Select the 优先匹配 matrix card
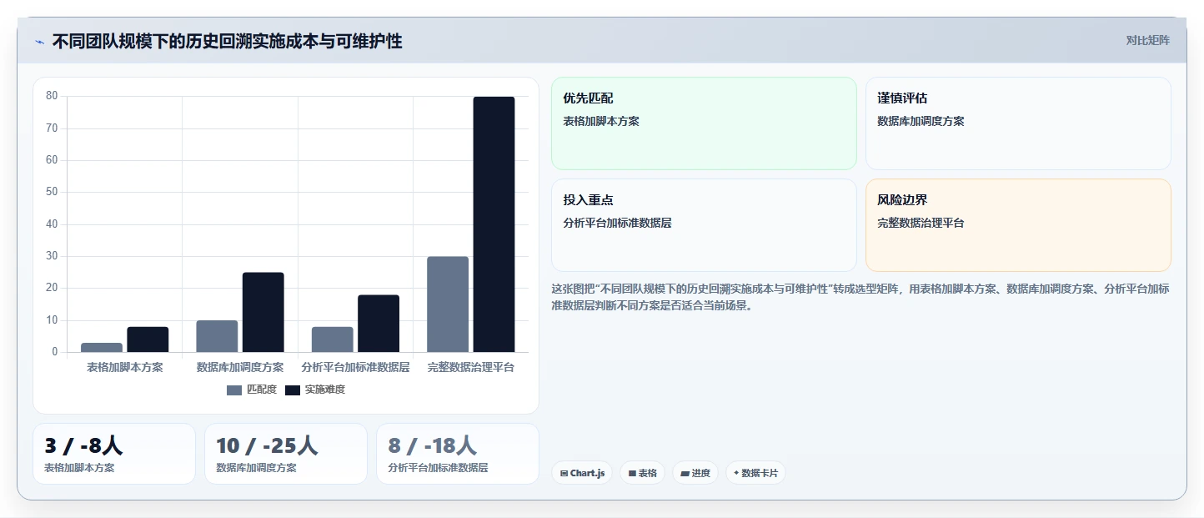Image resolution: width=1204 pixels, height=518 pixels. [704, 123]
